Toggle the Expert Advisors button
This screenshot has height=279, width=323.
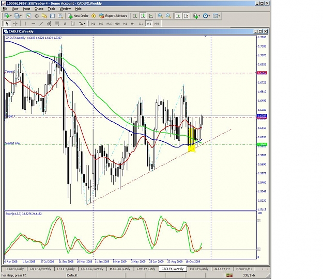click(113, 16)
